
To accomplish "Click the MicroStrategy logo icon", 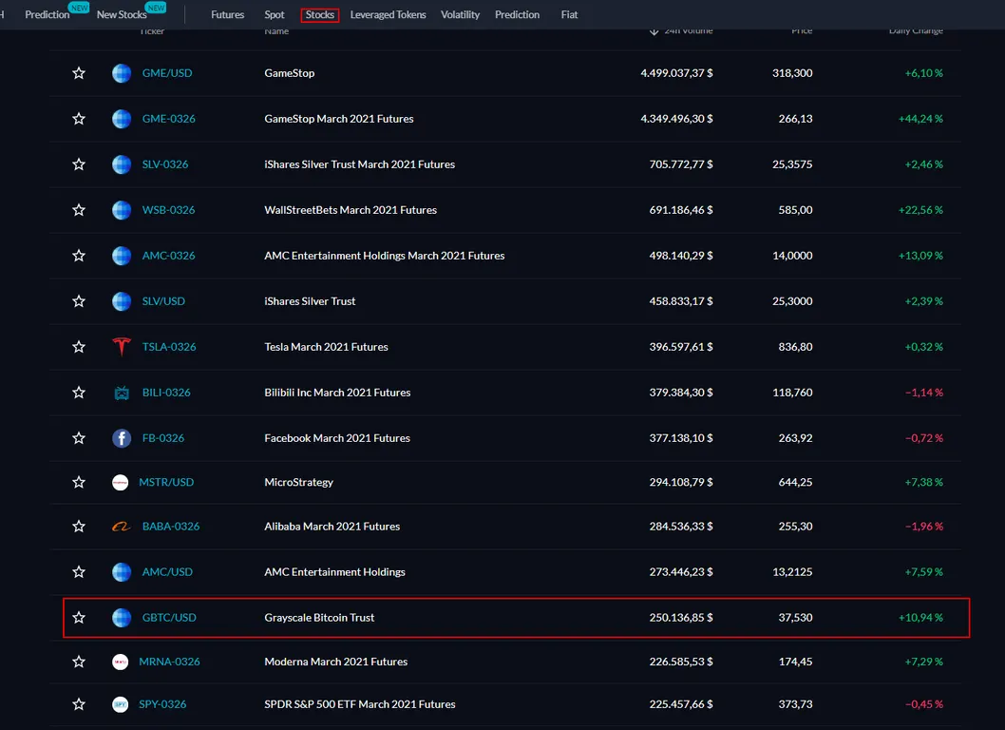I will pos(120,483).
